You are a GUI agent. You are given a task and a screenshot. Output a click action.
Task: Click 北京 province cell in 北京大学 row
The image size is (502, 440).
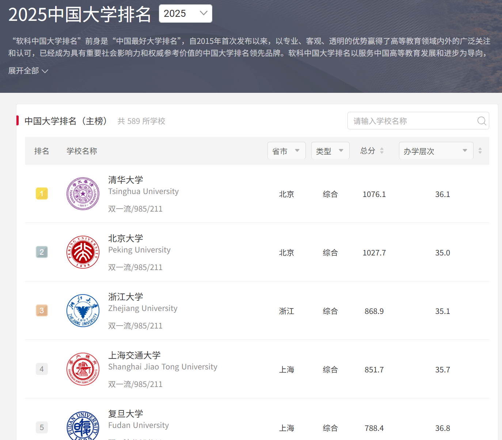(286, 253)
